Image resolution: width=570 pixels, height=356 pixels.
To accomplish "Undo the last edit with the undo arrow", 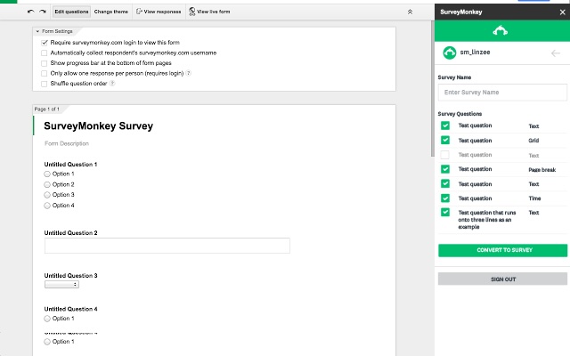I will (x=31, y=12).
